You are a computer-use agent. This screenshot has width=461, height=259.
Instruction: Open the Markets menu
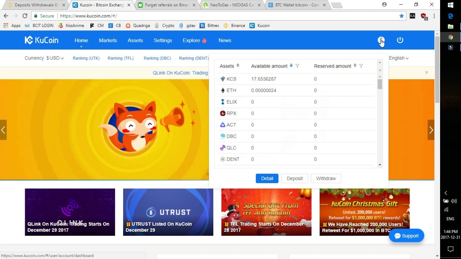[x=108, y=40]
